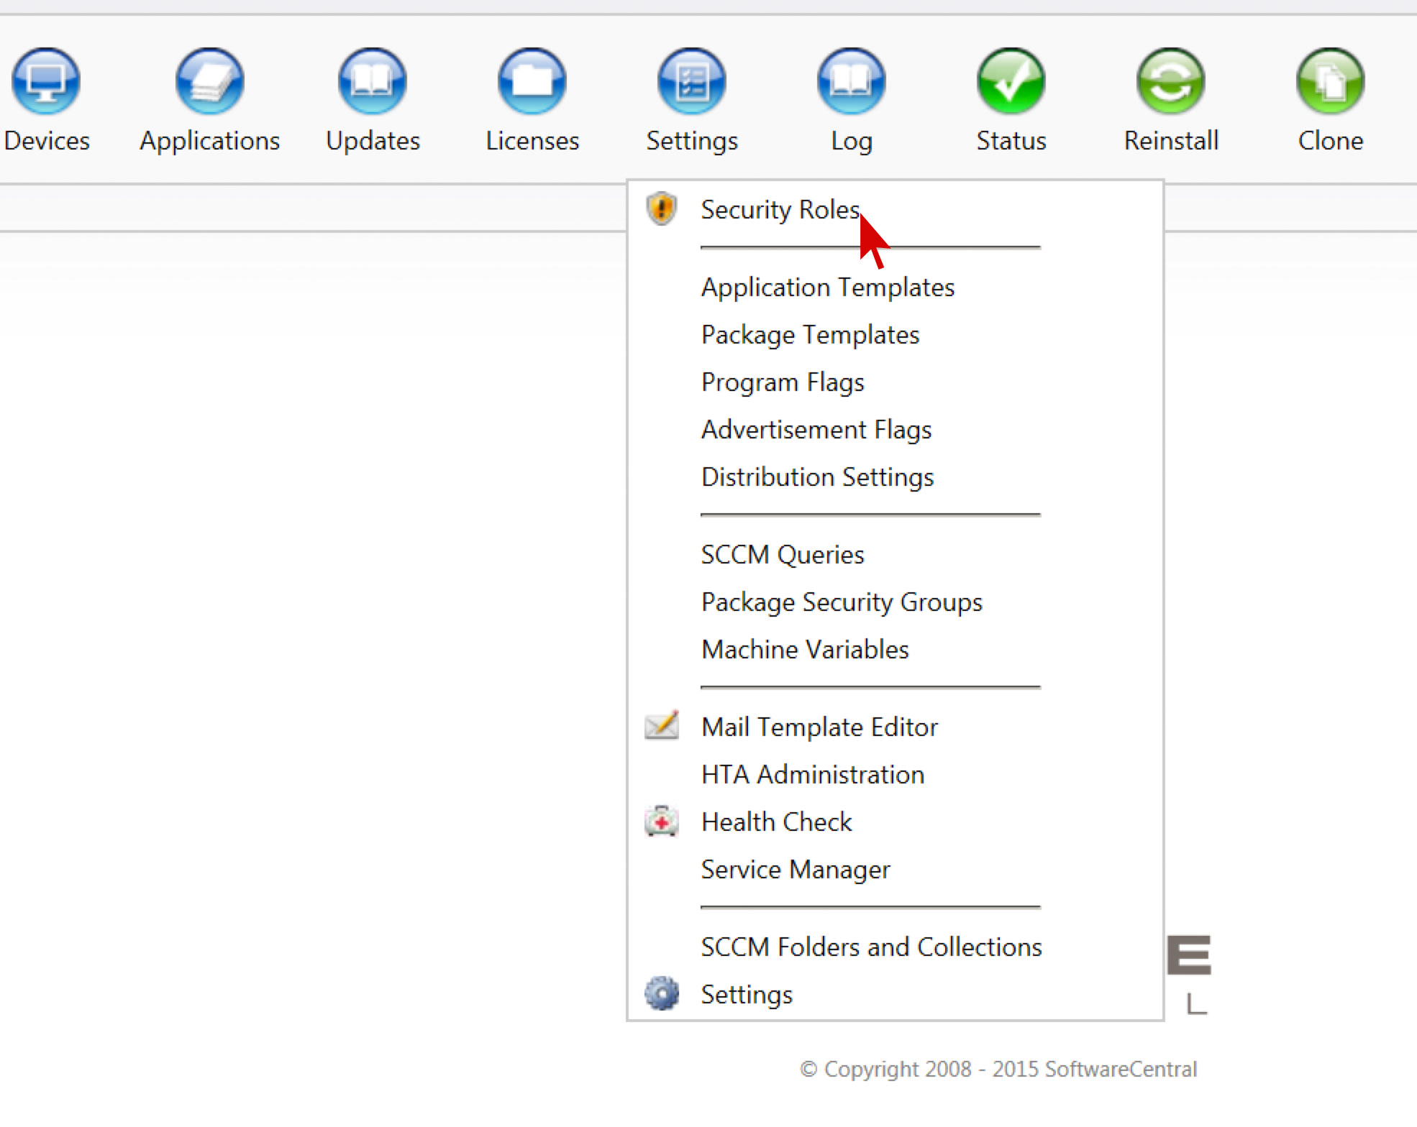Viewport: 1417px width, 1127px height.
Task: Select the green Clone icon
Action: point(1331,81)
